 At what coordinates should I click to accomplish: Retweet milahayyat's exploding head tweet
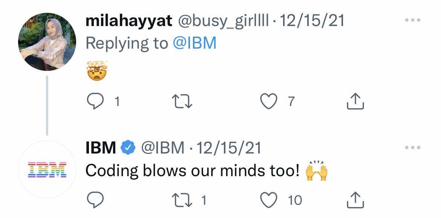[x=182, y=101]
